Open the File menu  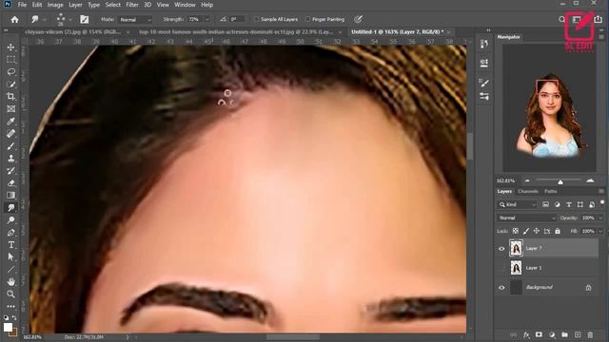click(x=22, y=5)
